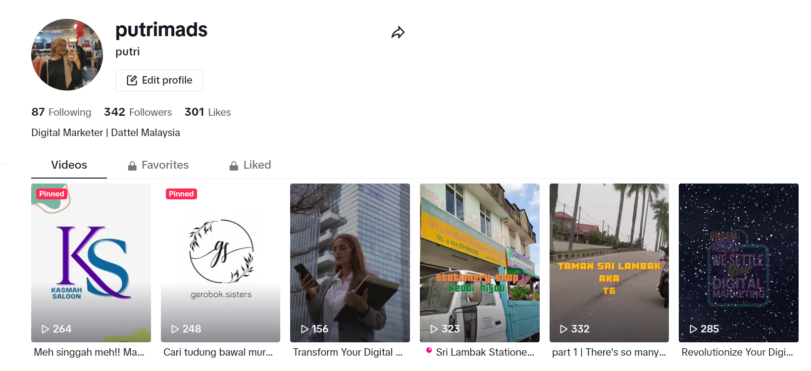811x371 pixels.
Task: Switch to the Liked tab
Action: pyautogui.click(x=250, y=165)
